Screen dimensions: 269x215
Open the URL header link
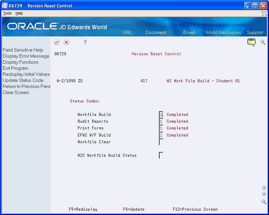[127, 32]
